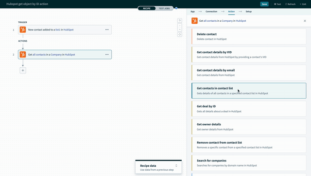Screen dimensions: 311x176
Task: Add a new step with the plus button
Action: point(23,71)
